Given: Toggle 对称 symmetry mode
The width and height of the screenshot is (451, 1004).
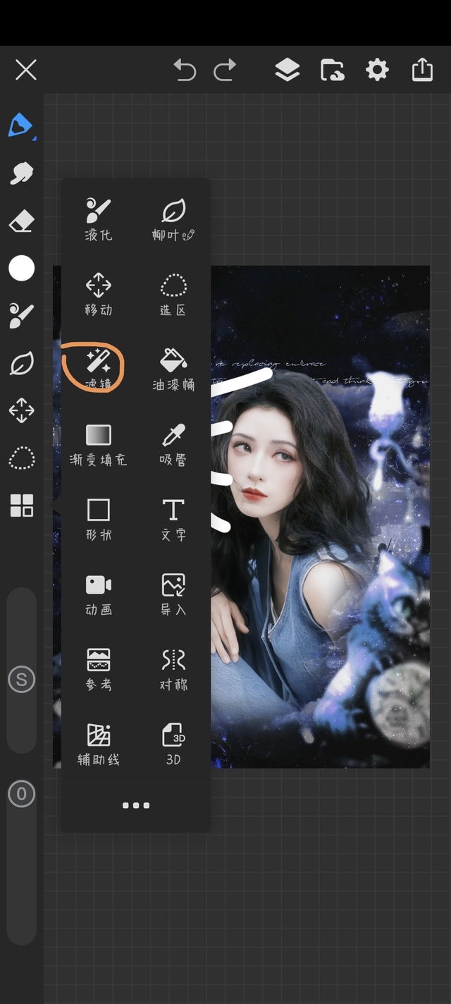Looking at the screenshot, I should (x=173, y=668).
